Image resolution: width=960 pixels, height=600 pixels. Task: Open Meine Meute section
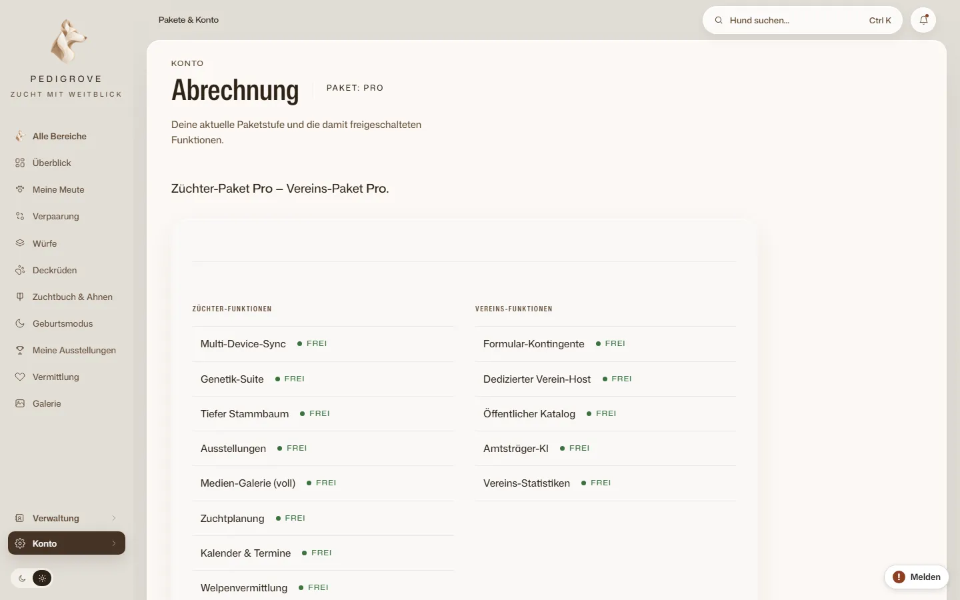point(67,189)
